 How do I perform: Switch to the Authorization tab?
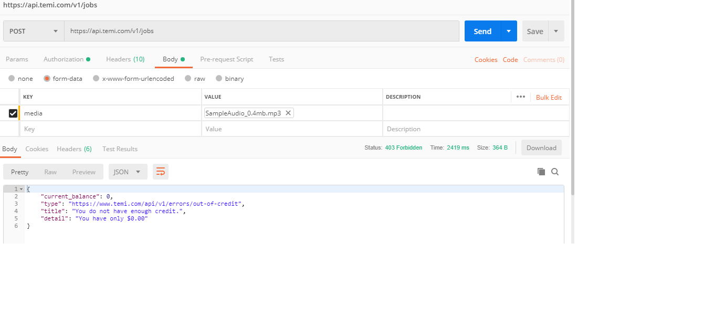[x=67, y=59]
